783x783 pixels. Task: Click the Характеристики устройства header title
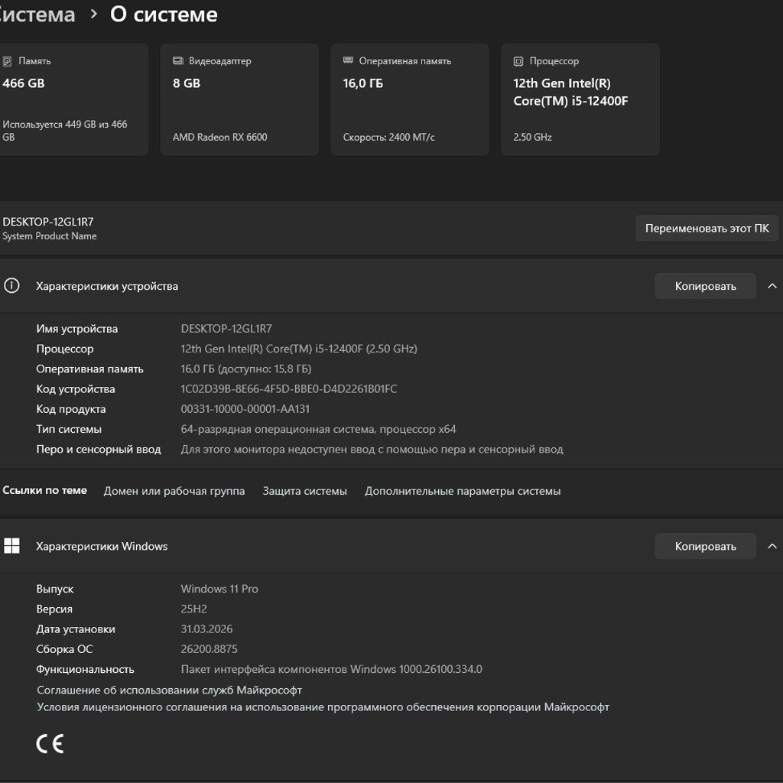pos(107,286)
